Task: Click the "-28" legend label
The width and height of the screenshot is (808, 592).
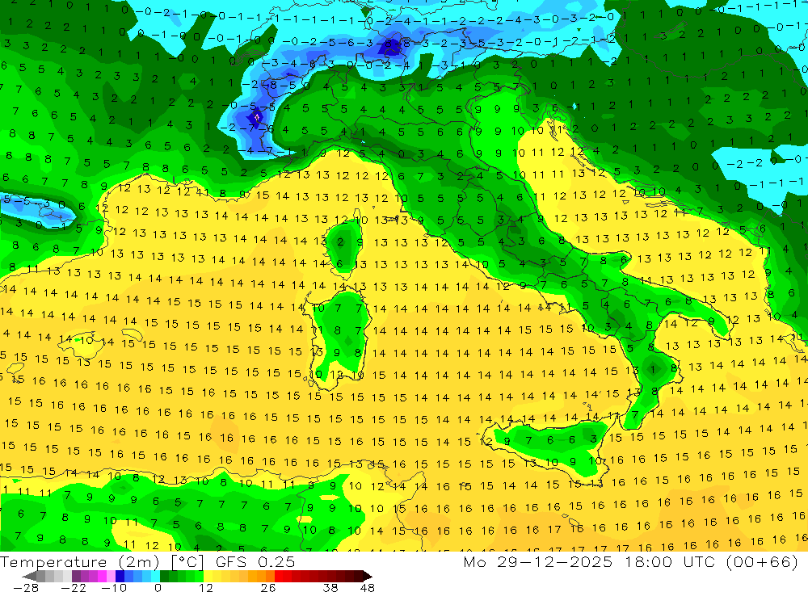Action: pos(26,587)
